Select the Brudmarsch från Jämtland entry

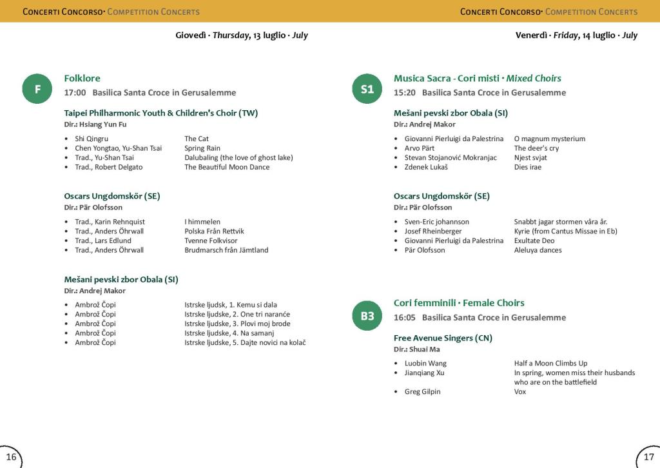tap(226, 250)
